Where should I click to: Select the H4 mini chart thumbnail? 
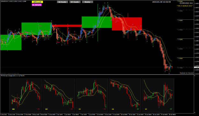pos(125,95)
